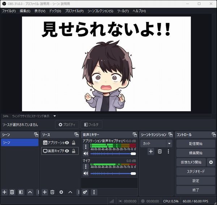Add a transition with the plus icon
Image resolution: width=217 pixels, height=205 pixels.
coord(151,152)
